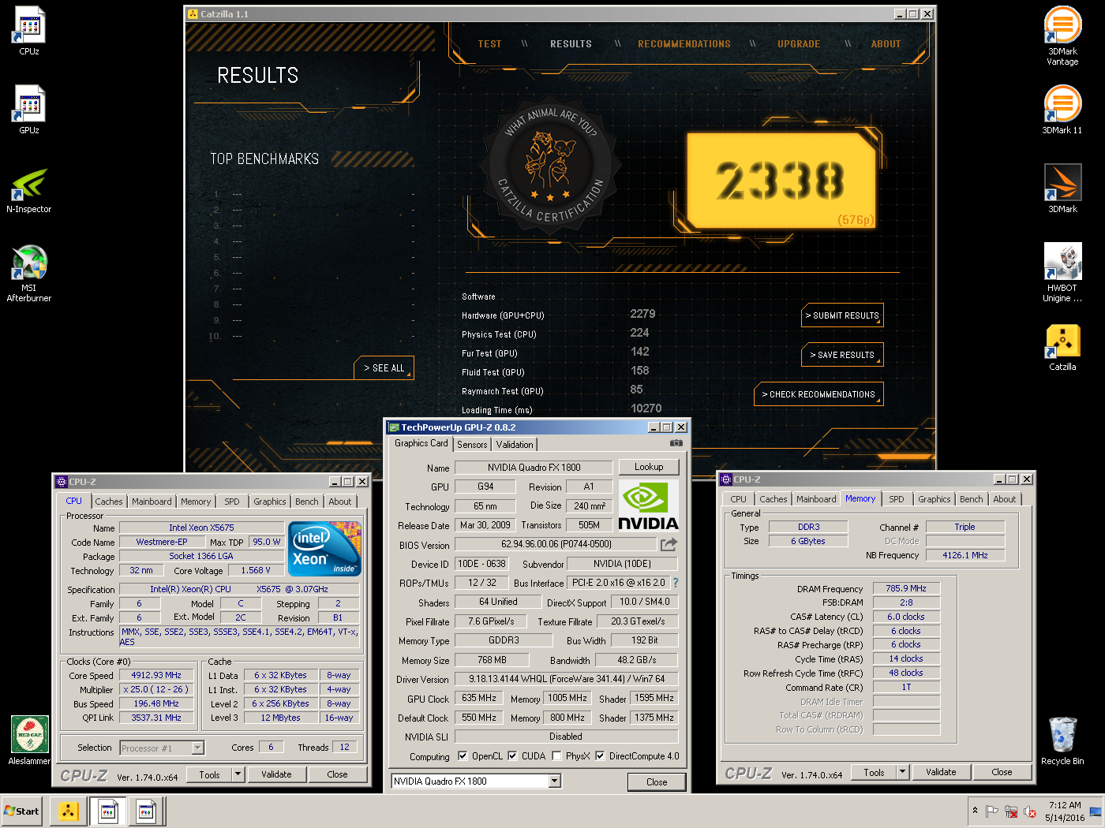Image resolution: width=1105 pixels, height=828 pixels.
Task: Click the DRAM Frequency value field
Action: [x=906, y=588]
